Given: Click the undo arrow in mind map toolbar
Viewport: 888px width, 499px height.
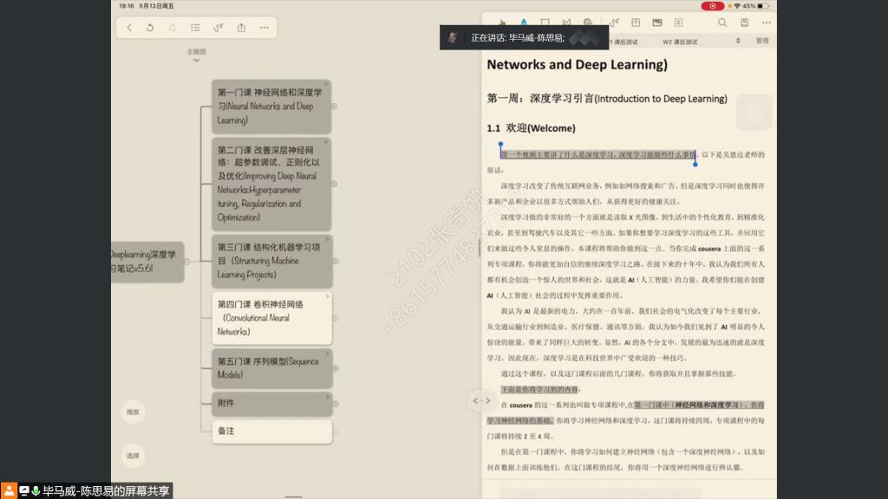Looking at the screenshot, I should tap(150, 28).
